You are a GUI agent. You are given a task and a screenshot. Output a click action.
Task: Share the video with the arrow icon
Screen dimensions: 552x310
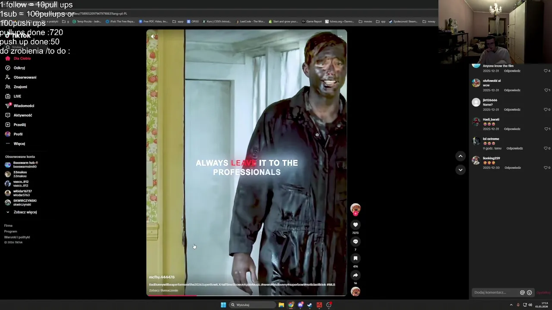point(355,275)
